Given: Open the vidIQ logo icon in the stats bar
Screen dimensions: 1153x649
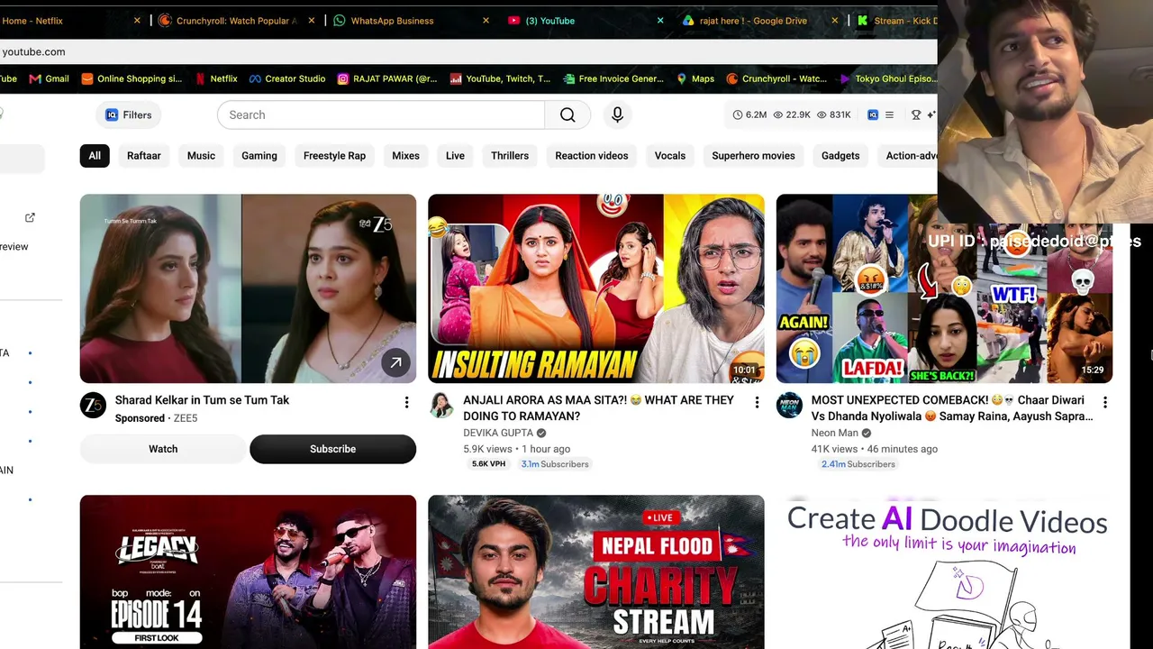Looking at the screenshot, I should [x=873, y=114].
